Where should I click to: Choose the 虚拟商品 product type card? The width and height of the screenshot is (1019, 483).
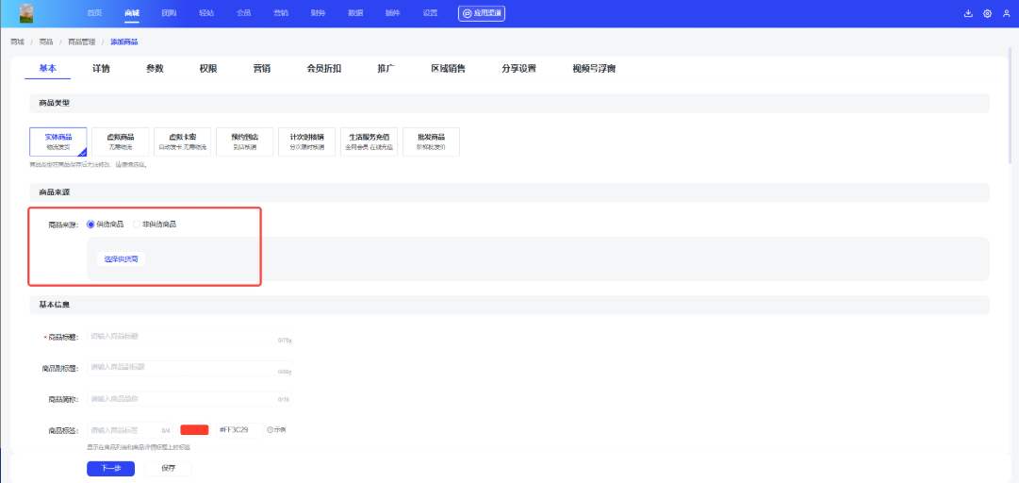pyautogui.click(x=120, y=142)
